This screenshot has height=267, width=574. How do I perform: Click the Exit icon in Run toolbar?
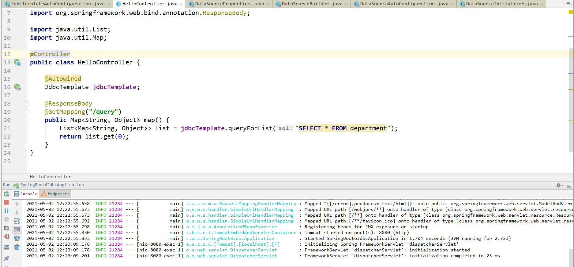(6, 236)
